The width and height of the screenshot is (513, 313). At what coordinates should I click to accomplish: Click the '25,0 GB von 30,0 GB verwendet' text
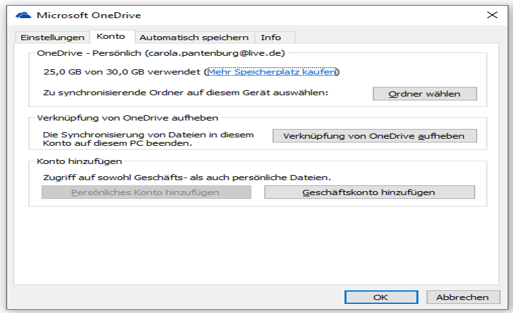point(122,72)
